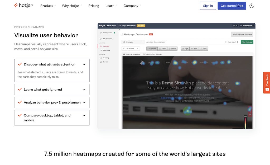The image size is (270, 165).
Task: Select the Move heatmap type in the demo
Action: click(194, 49)
